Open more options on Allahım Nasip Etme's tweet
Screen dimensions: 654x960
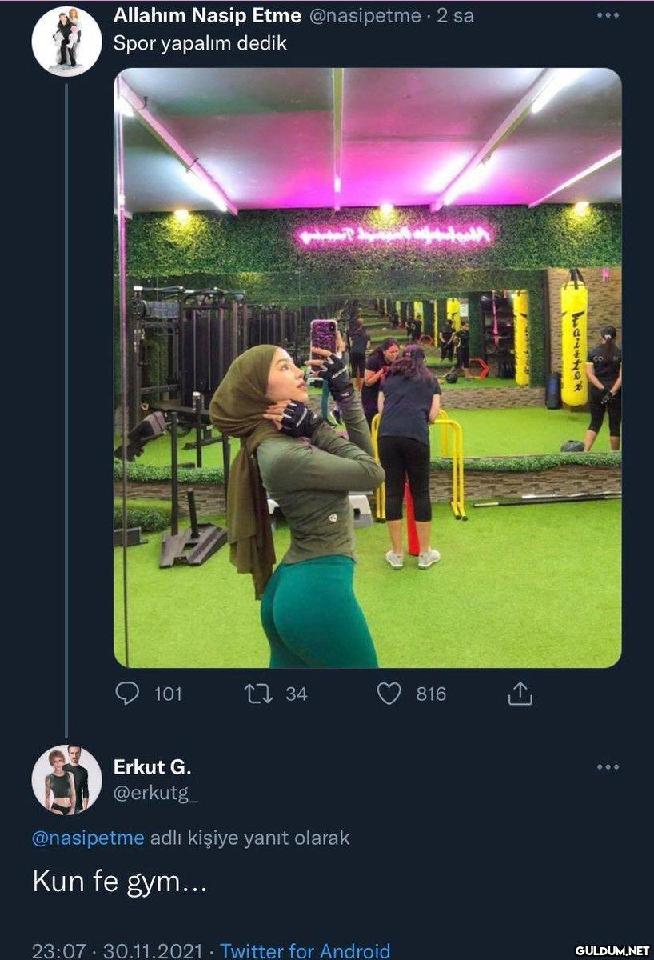click(x=608, y=15)
